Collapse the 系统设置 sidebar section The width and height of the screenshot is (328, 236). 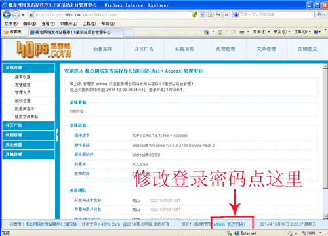28,68
